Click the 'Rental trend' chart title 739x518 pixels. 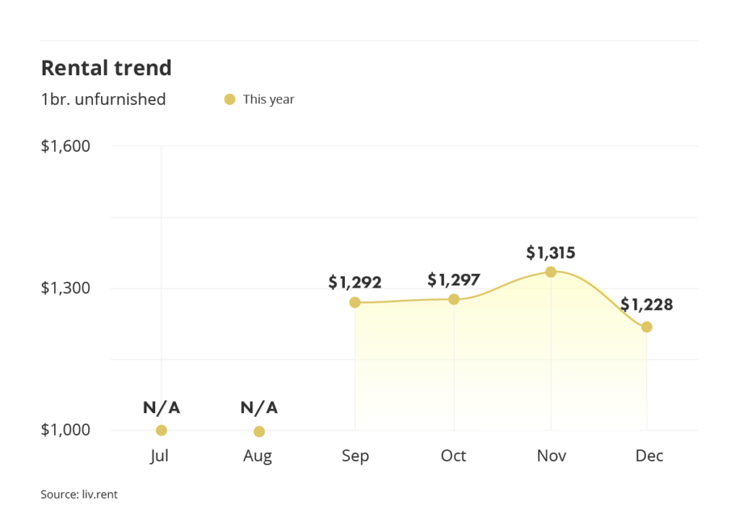106,68
